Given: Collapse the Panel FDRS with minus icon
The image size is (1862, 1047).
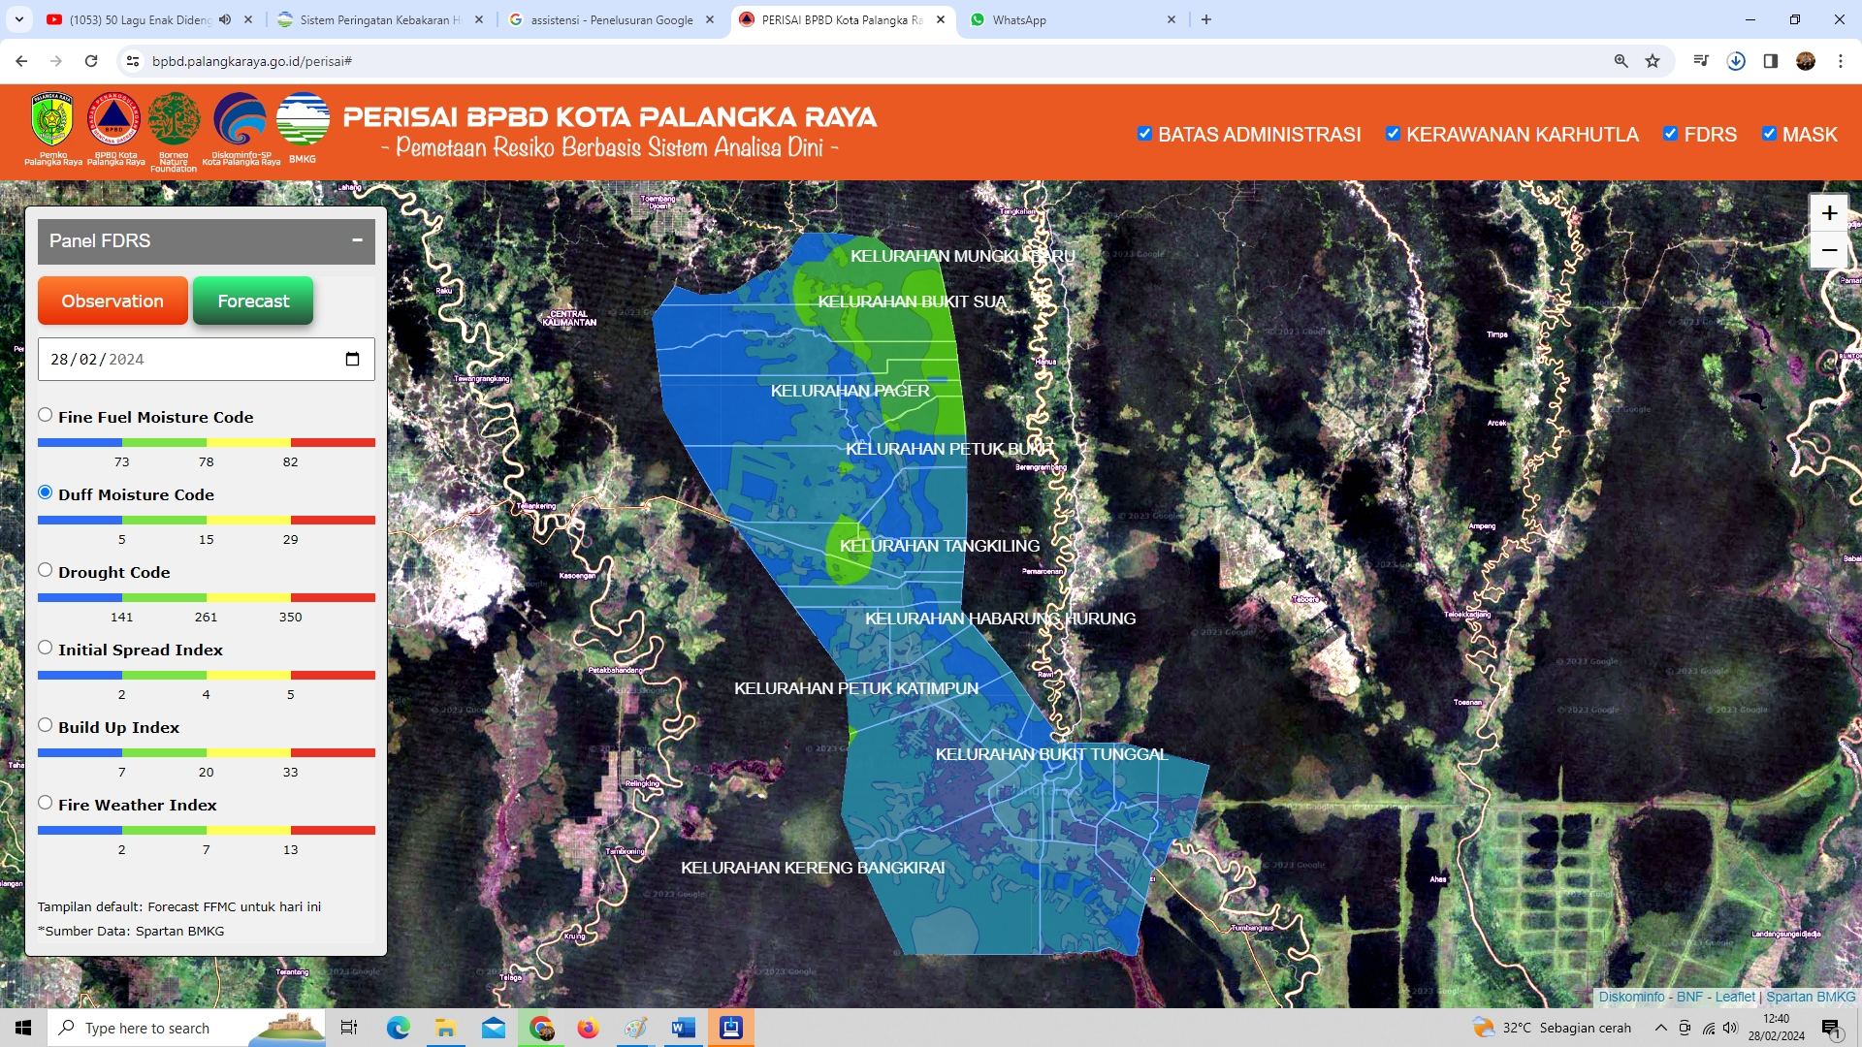Looking at the screenshot, I should click(357, 240).
